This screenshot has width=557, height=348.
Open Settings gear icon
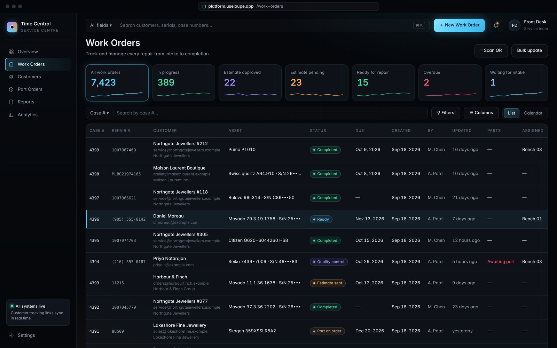coord(11,335)
